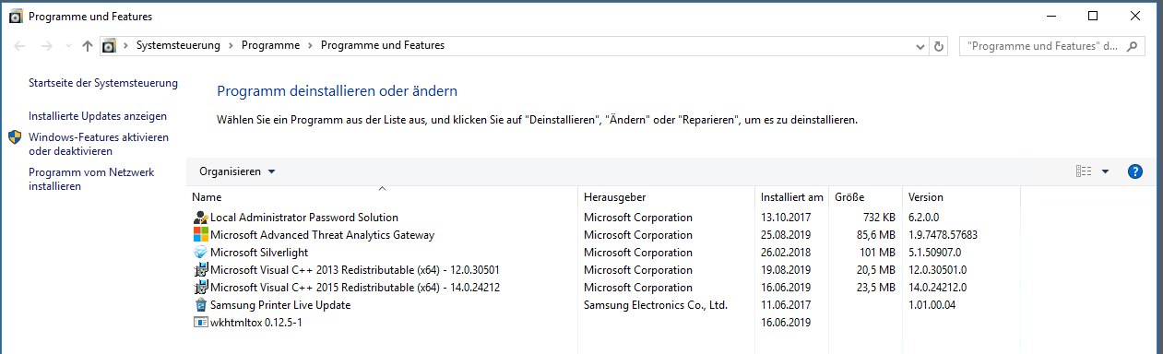Open help with the blue question mark
The width and height of the screenshot is (1163, 354).
pyautogui.click(x=1135, y=171)
